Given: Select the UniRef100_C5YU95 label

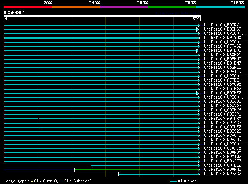Looking at the screenshot, I should 222,84.
